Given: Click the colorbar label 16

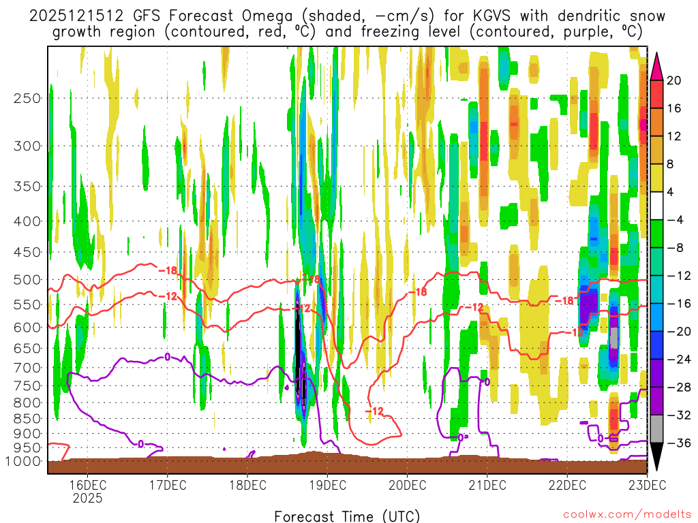Looking at the screenshot, I should (x=674, y=108).
